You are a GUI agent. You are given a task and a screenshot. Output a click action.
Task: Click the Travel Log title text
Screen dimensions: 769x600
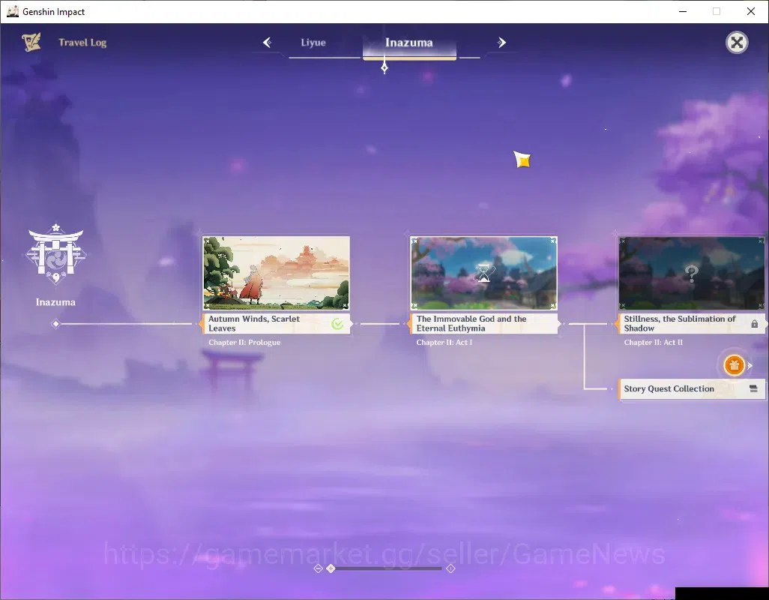(x=82, y=43)
